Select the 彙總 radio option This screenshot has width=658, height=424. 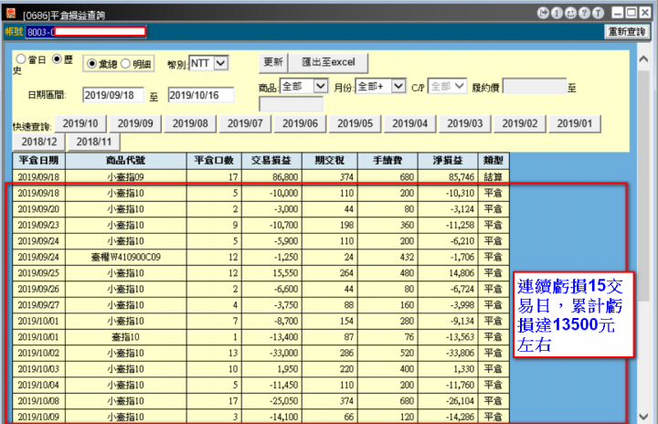91,64
